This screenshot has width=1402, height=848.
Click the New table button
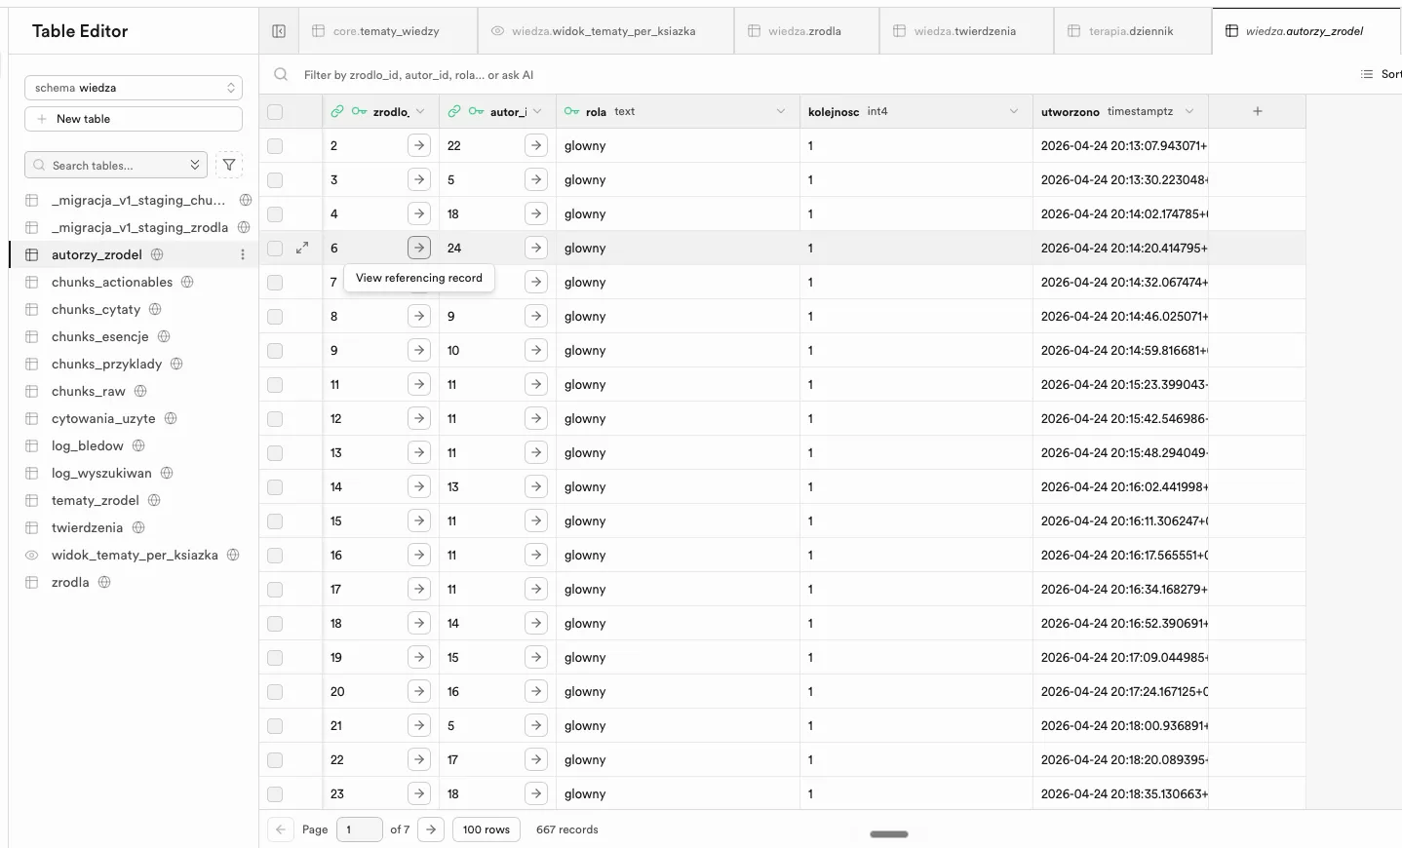tap(134, 119)
